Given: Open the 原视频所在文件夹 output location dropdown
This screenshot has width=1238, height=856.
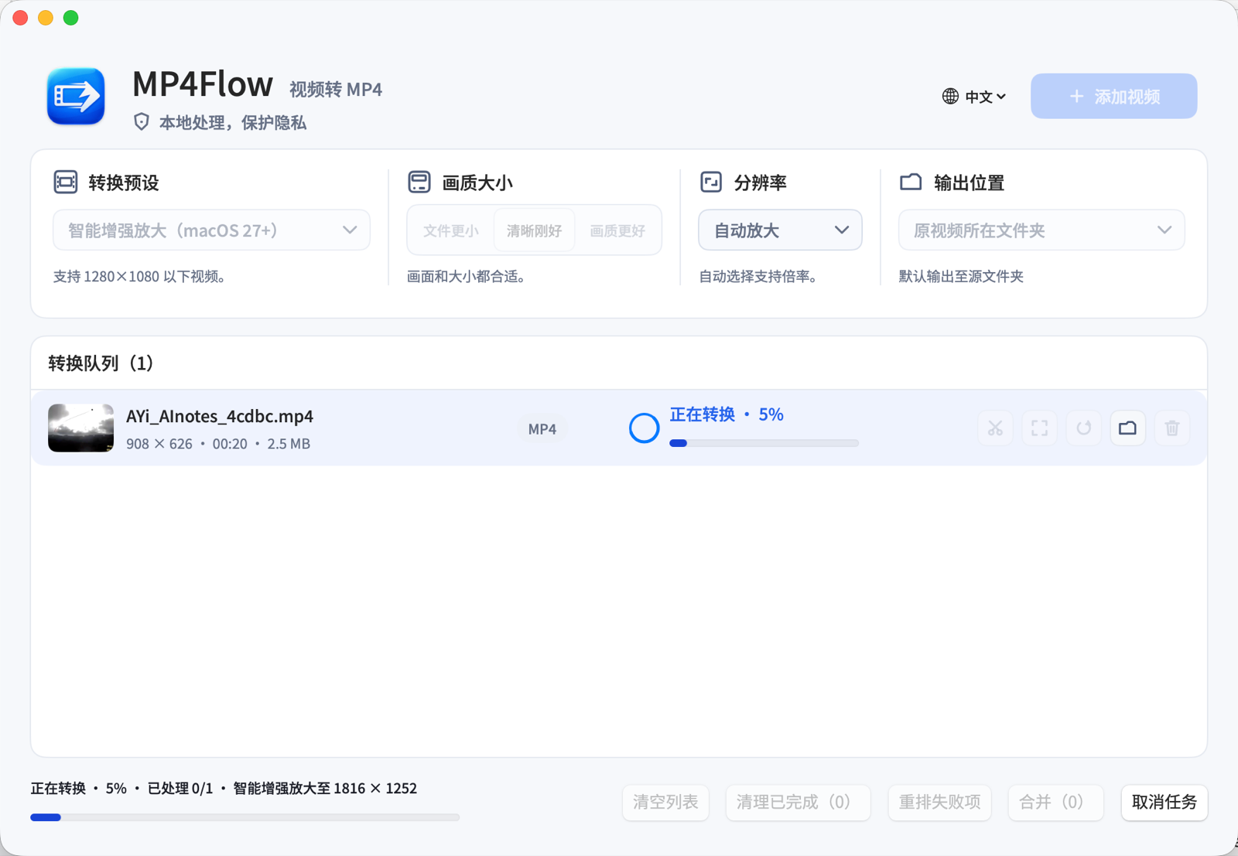Looking at the screenshot, I should click(1041, 230).
